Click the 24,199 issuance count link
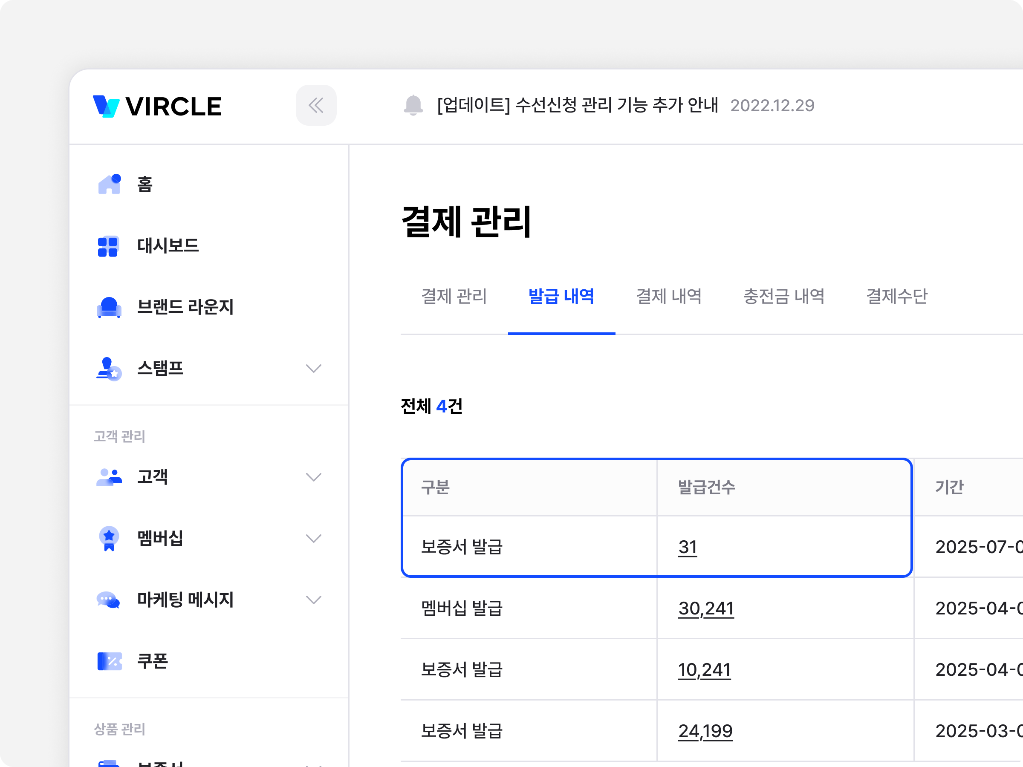The height and width of the screenshot is (767, 1023). coord(705,731)
